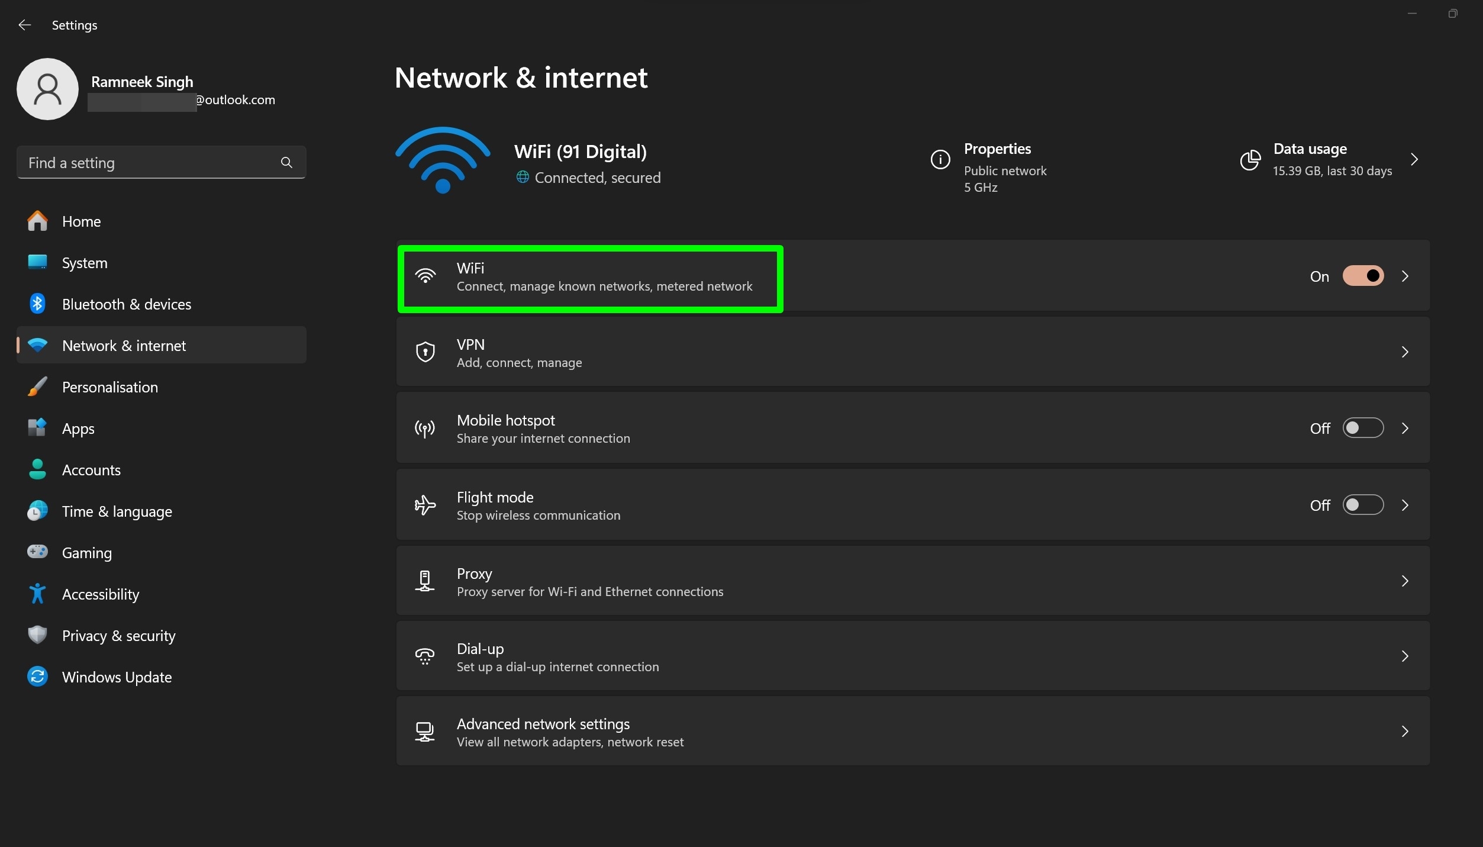Click the Home house icon in the sidebar
This screenshot has width=1483, height=847.
tap(37, 221)
